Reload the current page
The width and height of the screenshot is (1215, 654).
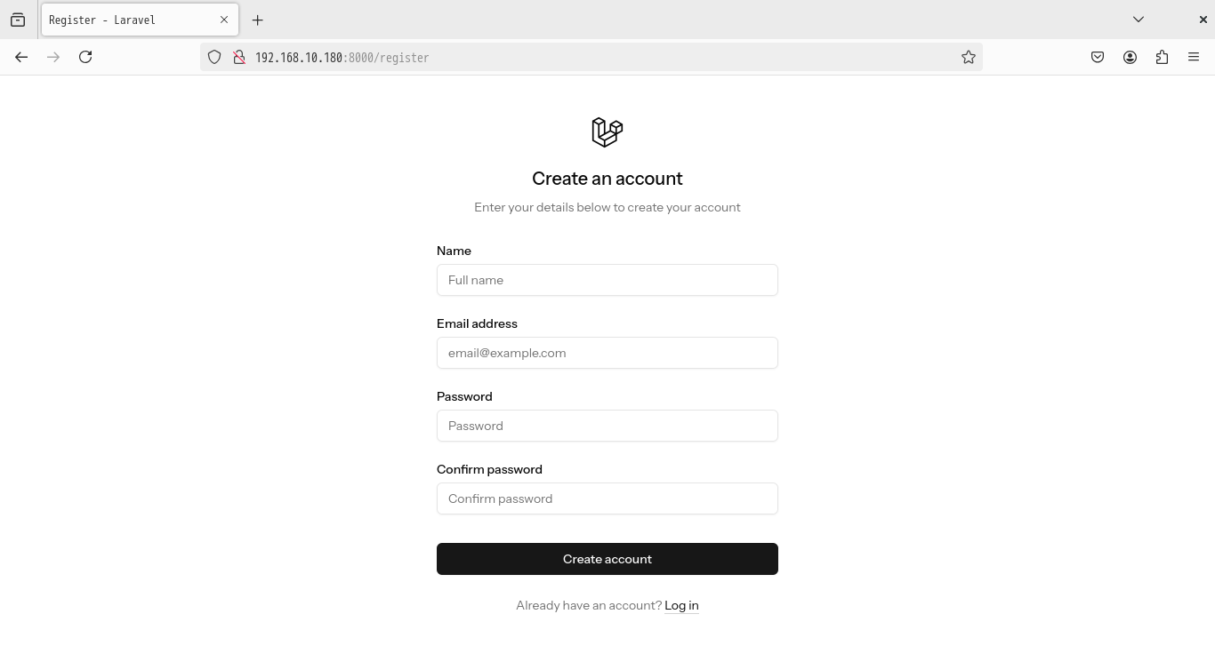(85, 57)
